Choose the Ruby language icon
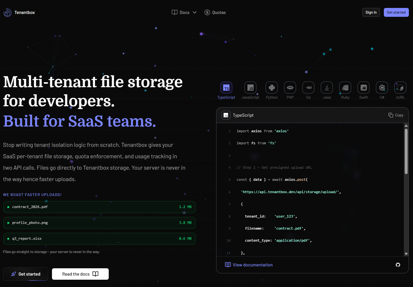The width and height of the screenshot is (413, 287). pos(345,88)
